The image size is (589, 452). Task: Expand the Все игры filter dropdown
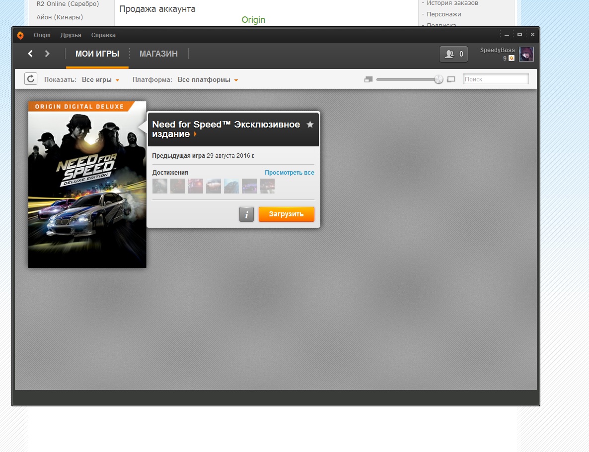pyautogui.click(x=100, y=79)
